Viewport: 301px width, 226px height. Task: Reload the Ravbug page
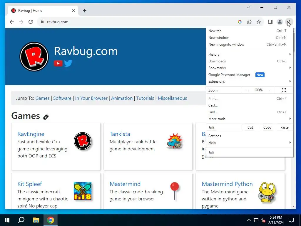(x=31, y=22)
